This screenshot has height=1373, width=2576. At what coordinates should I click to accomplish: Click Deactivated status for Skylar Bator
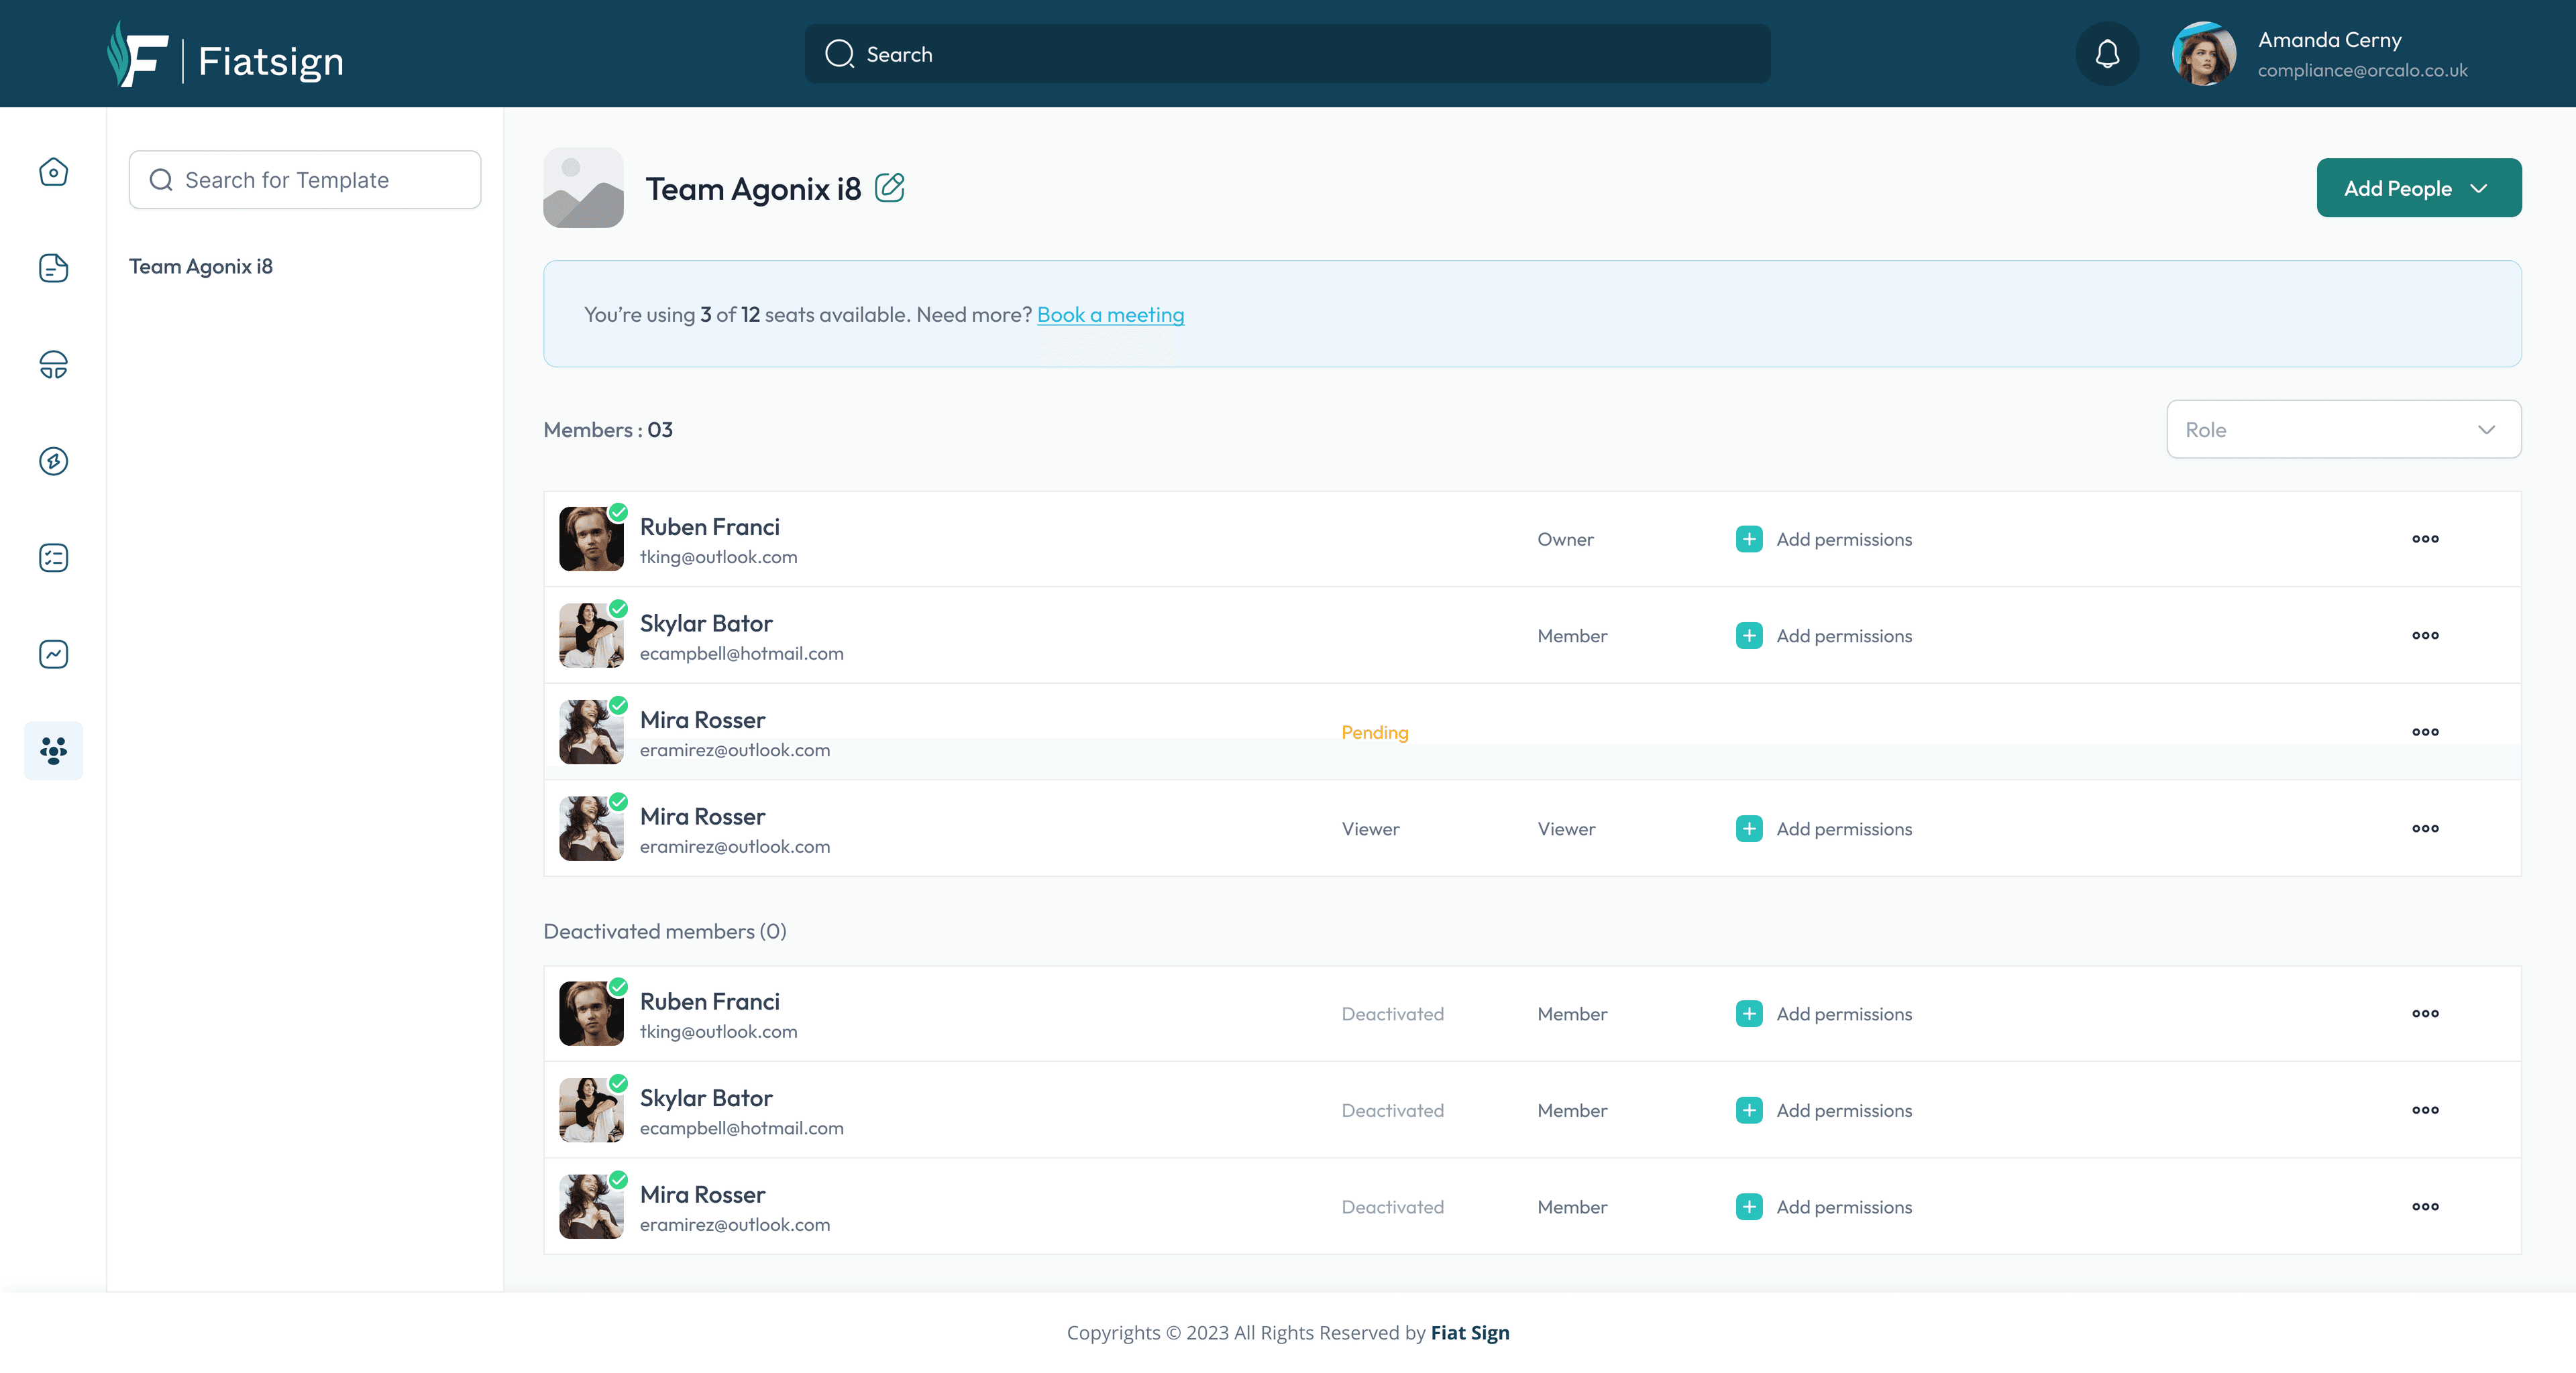(x=1392, y=1110)
